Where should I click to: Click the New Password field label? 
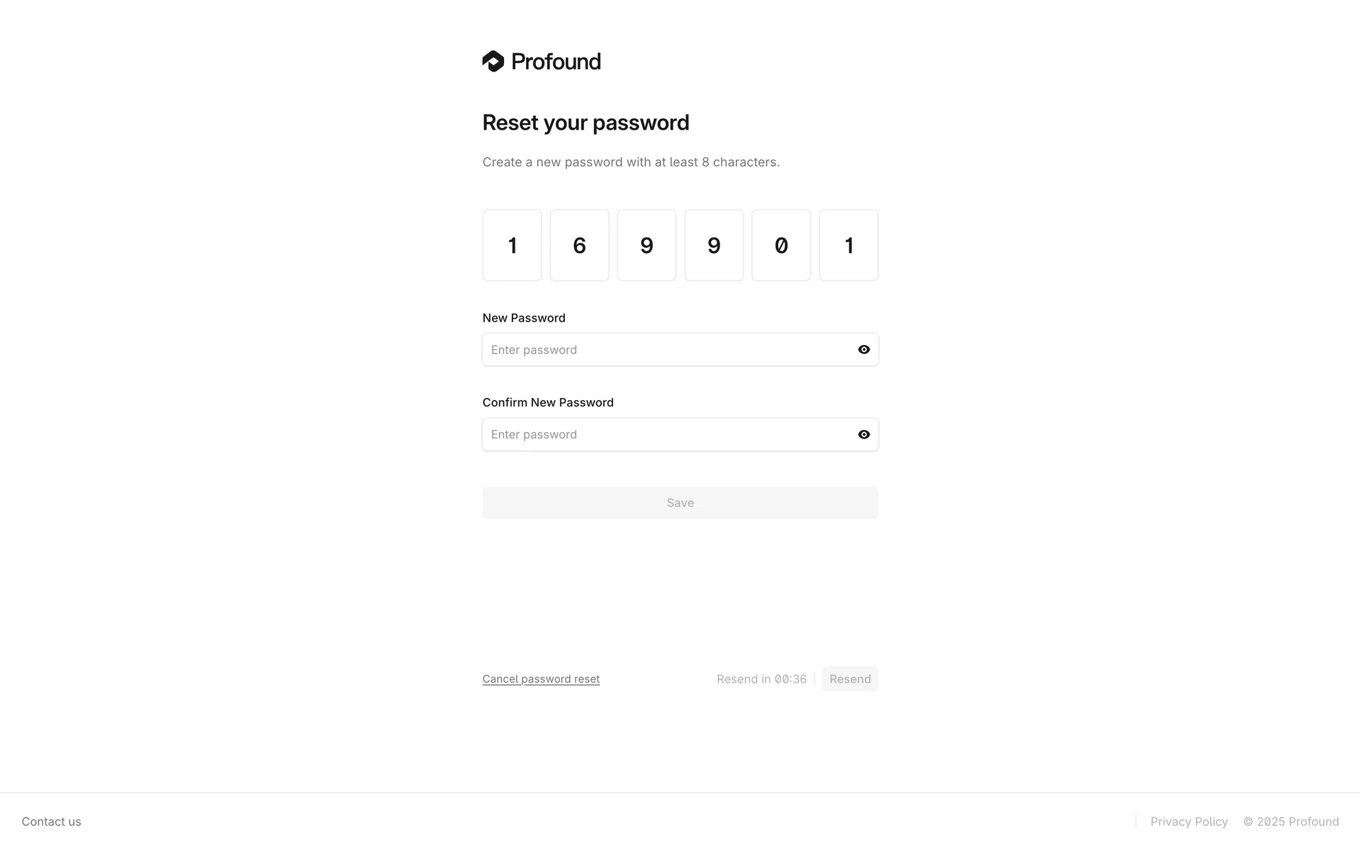pyautogui.click(x=524, y=318)
